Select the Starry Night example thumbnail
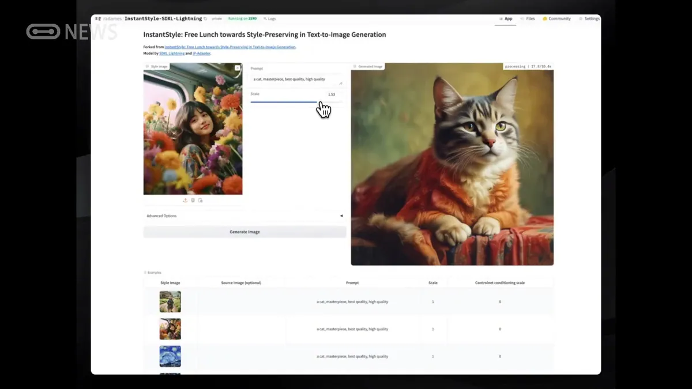 point(170,356)
